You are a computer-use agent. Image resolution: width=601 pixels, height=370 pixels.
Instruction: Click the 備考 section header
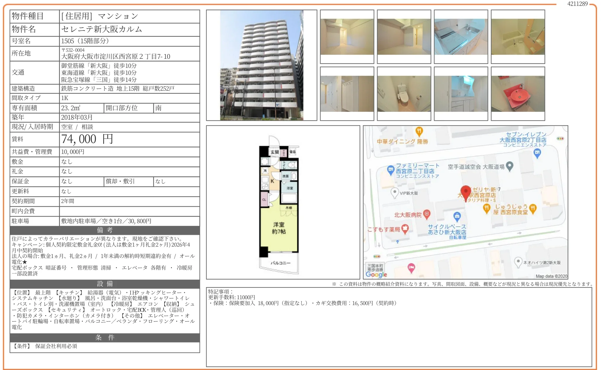point(105,230)
